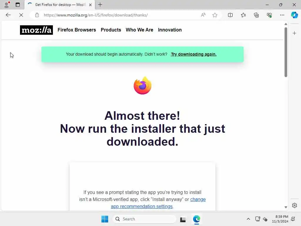Viewport: 301px width, 226px height.
Task: Go back to the previous page
Action: pyautogui.click(x=8, y=15)
